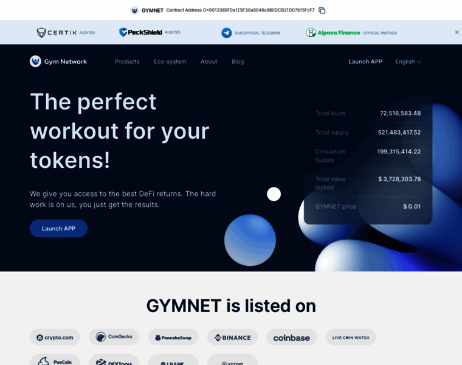Click the Circulation Supply value 199,315,414.22
This screenshot has width=462, height=365.
tap(399, 151)
